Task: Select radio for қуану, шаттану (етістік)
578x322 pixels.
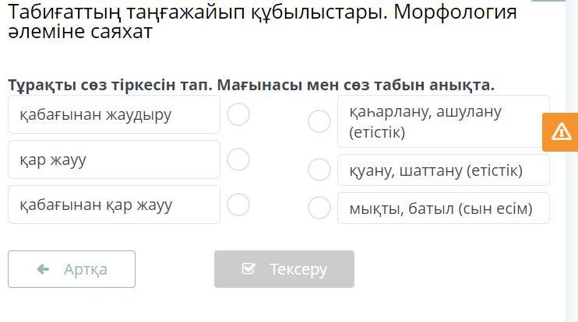Action: 319,170
